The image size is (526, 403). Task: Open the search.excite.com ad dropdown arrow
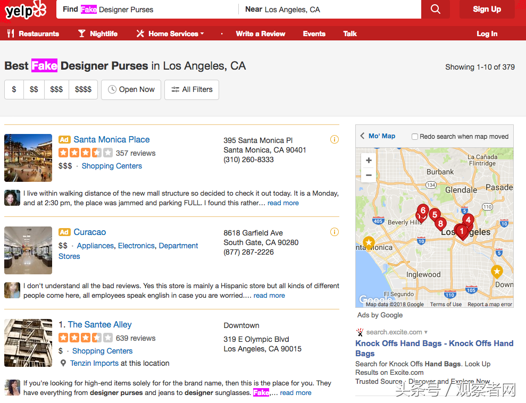426,332
